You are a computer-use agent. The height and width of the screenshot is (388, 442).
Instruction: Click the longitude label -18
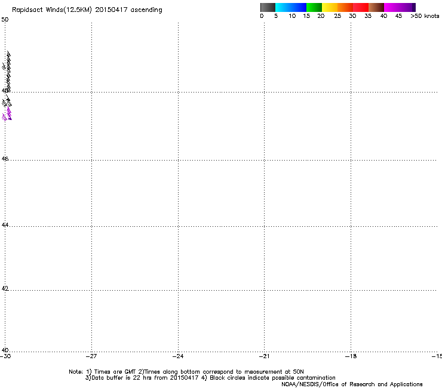(351, 356)
